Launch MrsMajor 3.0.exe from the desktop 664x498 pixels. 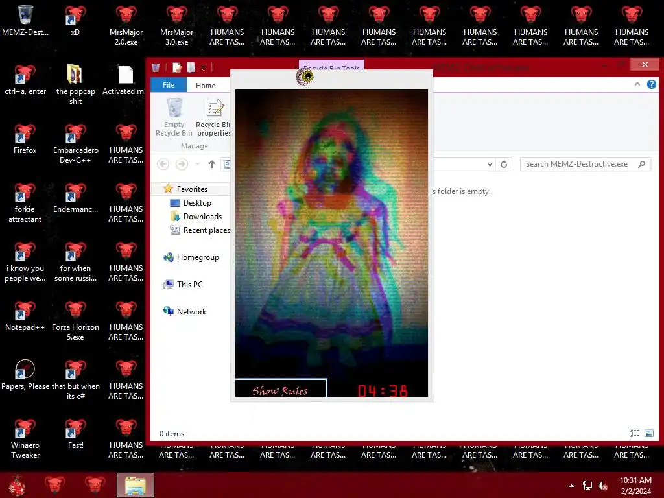pyautogui.click(x=176, y=25)
